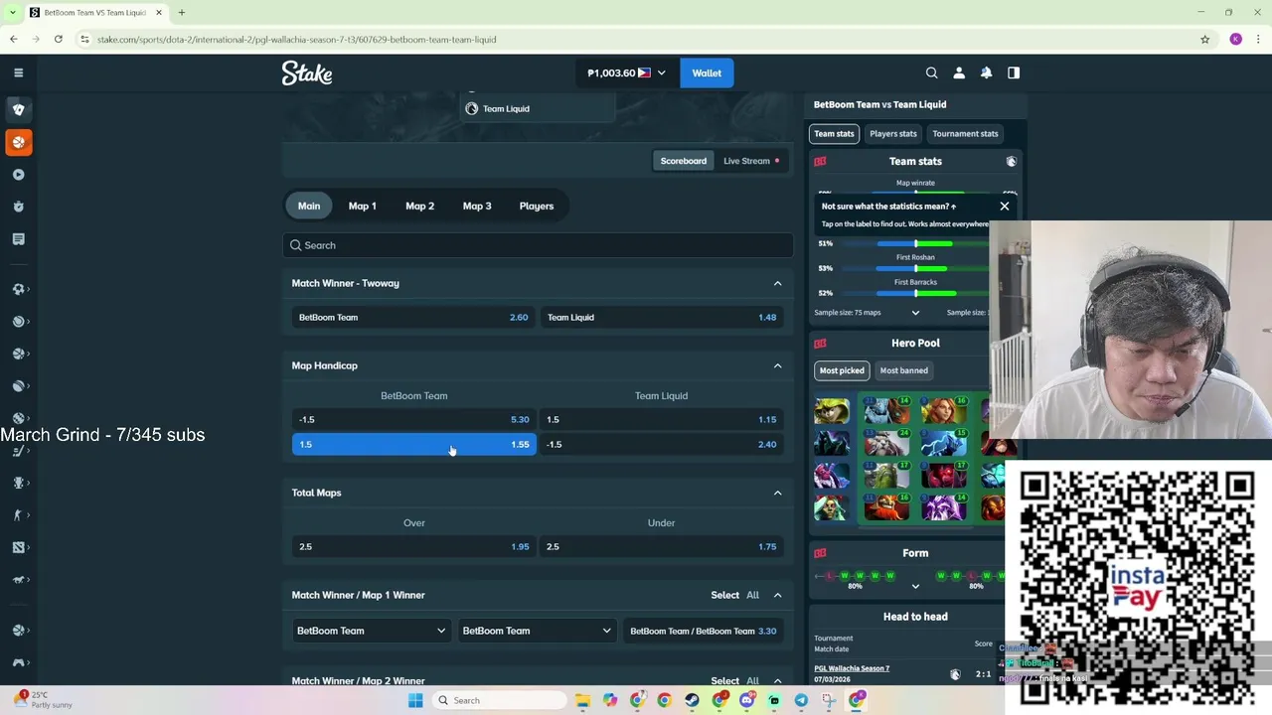Open first BetBoom Team match winner dropdown
Image resolution: width=1272 pixels, height=715 pixels.
pyautogui.click(x=372, y=631)
